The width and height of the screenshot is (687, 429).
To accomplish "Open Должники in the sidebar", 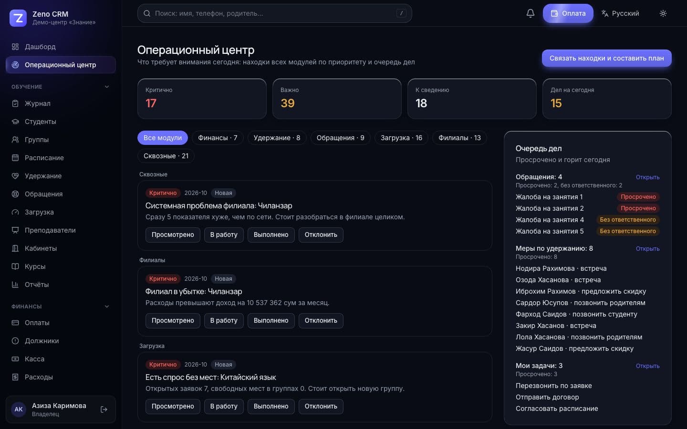I will [61, 341].
